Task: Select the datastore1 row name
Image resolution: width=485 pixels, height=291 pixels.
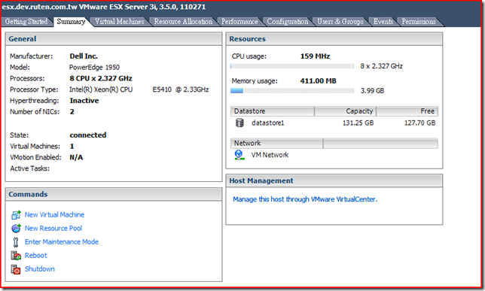Action: tap(268, 123)
